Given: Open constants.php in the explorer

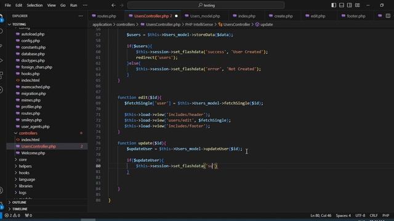Looking at the screenshot, I should 33,47.
